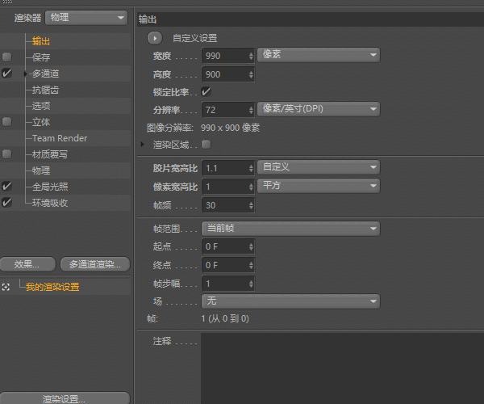The width and height of the screenshot is (484, 404).
Task: Select 保存 in the settings tree
Action: 41,57
